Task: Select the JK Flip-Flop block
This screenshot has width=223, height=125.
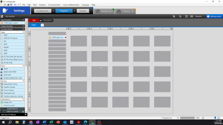Action: [13, 62]
